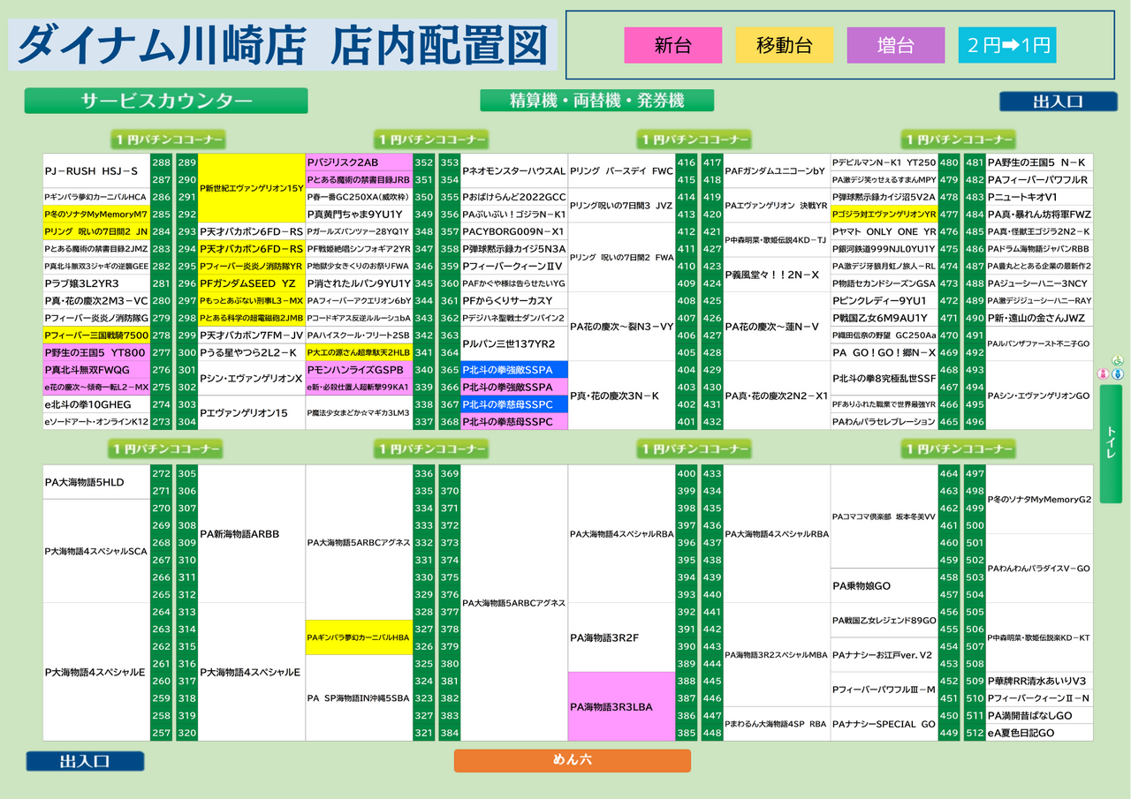Select the P真北斗無双FWQG pink cell
1131x799 pixels.
coord(96,370)
